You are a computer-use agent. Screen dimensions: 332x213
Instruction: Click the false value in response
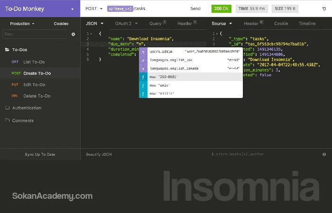(265, 75)
